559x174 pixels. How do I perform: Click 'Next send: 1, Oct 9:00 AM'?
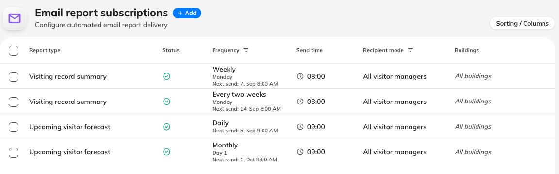click(x=245, y=160)
